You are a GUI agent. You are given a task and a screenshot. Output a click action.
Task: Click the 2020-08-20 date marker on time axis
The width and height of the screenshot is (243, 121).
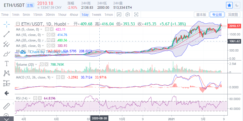pos(99,119)
